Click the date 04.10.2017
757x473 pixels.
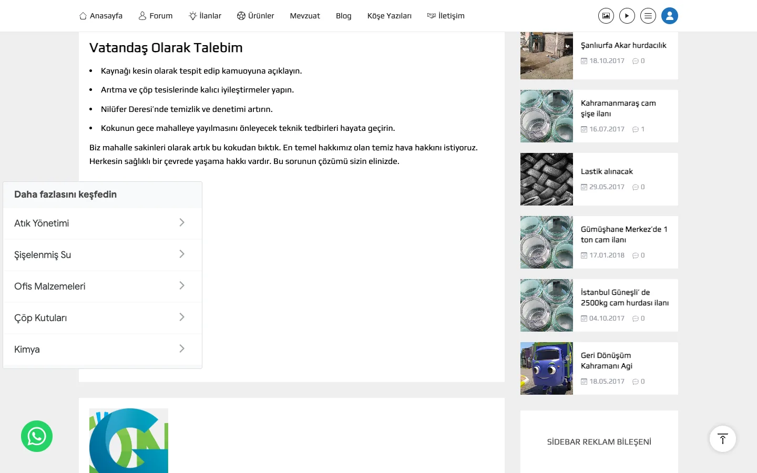tap(607, 318)
